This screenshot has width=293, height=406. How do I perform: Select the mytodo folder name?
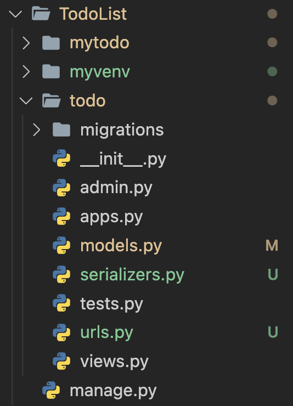coord(99,43)
